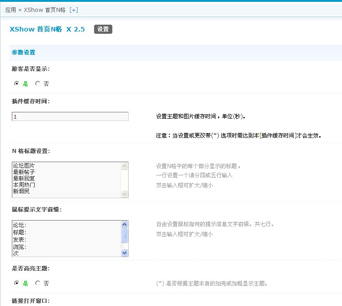Image resolution: width=342 pixels, height=306 pixels.
Task: Click the 最新回复 line in textarea
Action: (x=24, y=179)
